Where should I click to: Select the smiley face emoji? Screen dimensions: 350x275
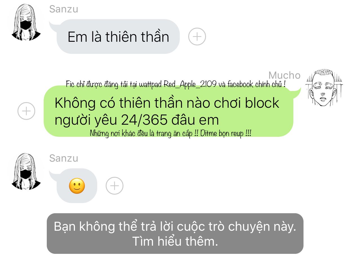[x=77, y=186]
